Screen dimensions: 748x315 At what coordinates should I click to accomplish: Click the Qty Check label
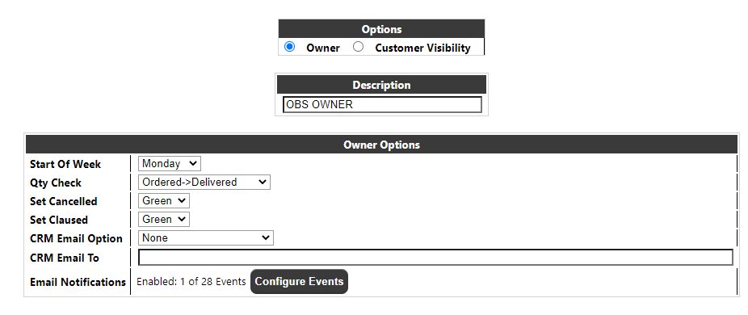pyautogui.click(x=56, y=183)
